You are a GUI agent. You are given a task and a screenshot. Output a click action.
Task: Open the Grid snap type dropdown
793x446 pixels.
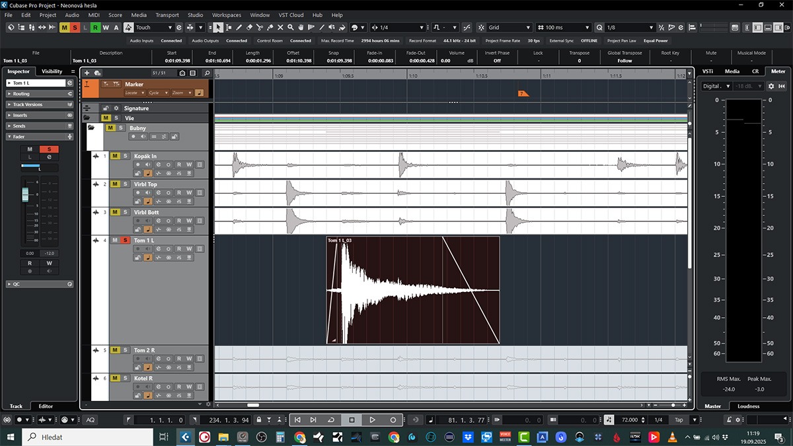(x=527, y=27)
